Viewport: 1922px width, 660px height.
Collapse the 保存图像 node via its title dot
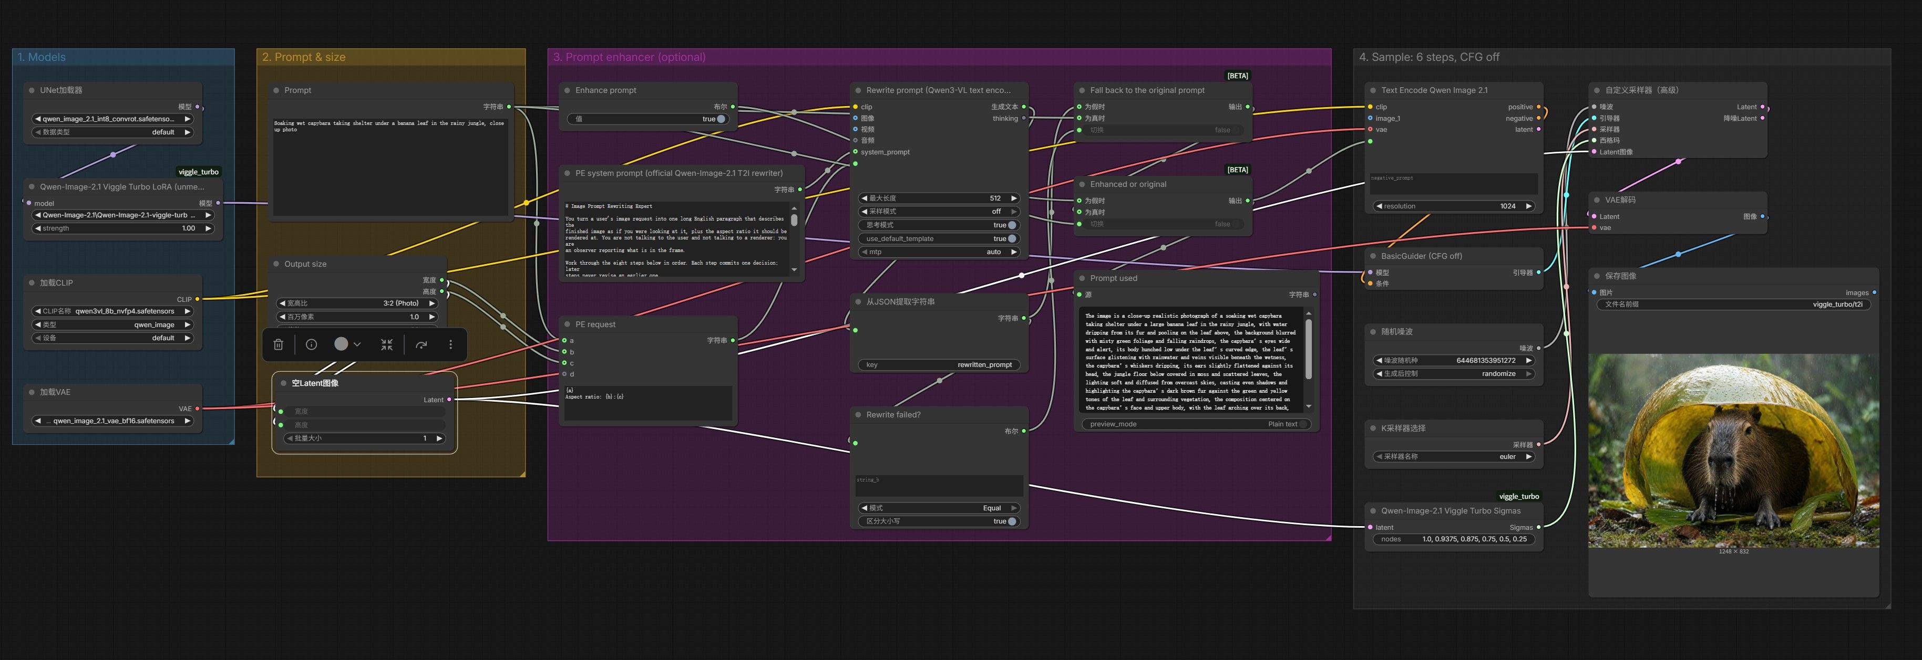[x=1597, y=276]
